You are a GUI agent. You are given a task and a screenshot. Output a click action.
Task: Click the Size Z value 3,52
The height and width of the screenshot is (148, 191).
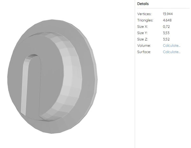166,39
